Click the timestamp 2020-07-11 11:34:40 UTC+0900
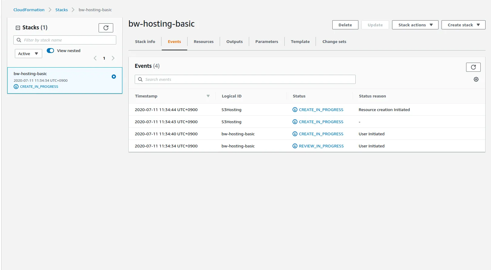 (x=166, y=134)
